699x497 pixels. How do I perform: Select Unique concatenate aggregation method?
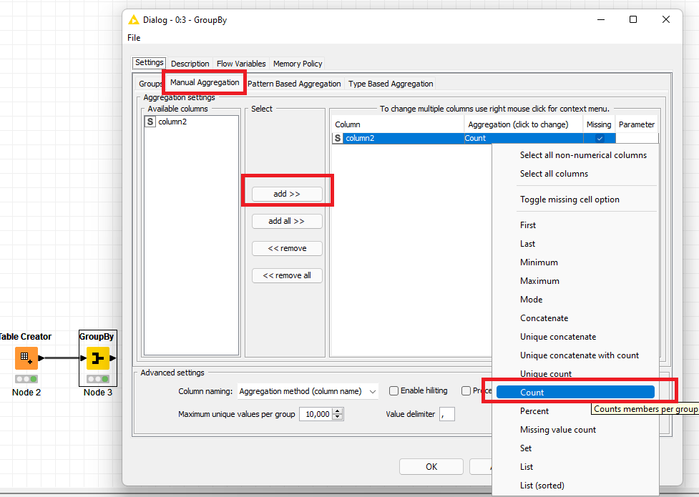557,337
